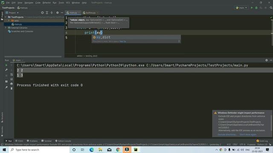This screenshot has height=153, width=273.
Task: Click the locate opened file target icon
Action: click(x=42, y=13)
